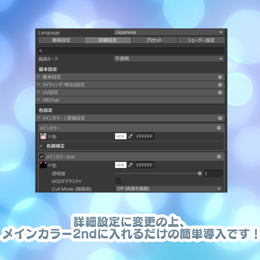Viewport: 260px width, 260px height.
Task: Enable the MSDFテクスチャ checkbox
Action: click(118, 181)
